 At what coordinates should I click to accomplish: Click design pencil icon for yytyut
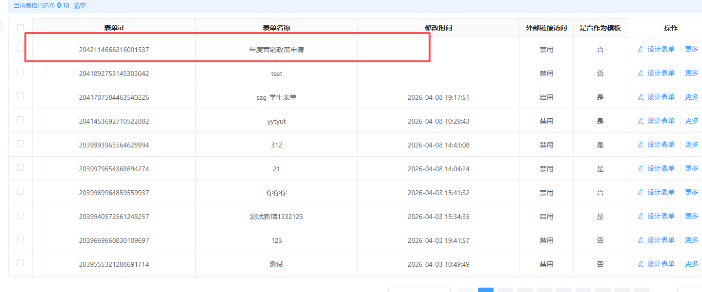[x=641, y=121]
